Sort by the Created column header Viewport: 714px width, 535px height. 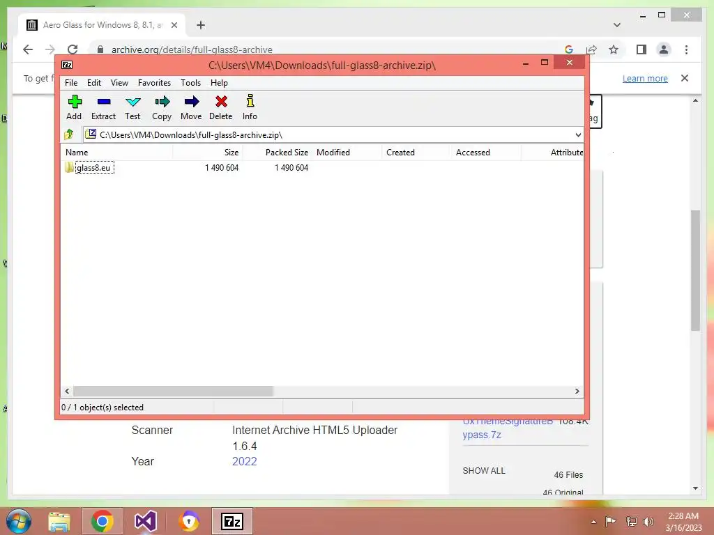417,153
